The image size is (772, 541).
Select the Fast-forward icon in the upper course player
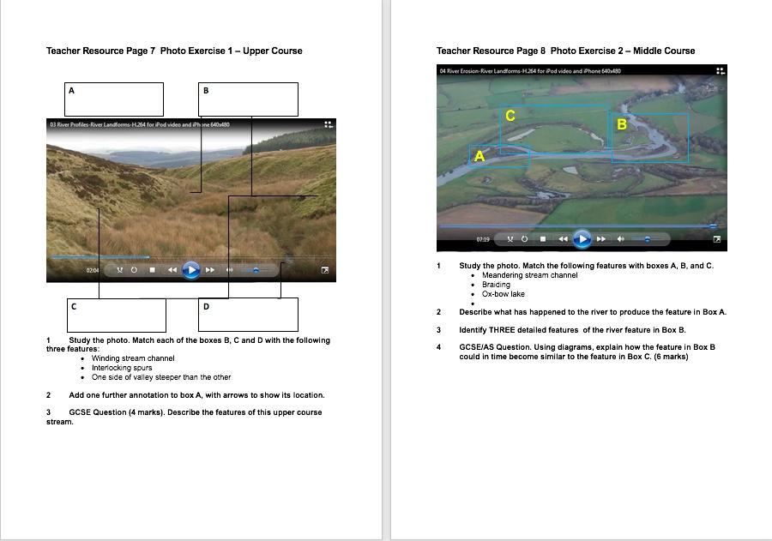(209, 269)
